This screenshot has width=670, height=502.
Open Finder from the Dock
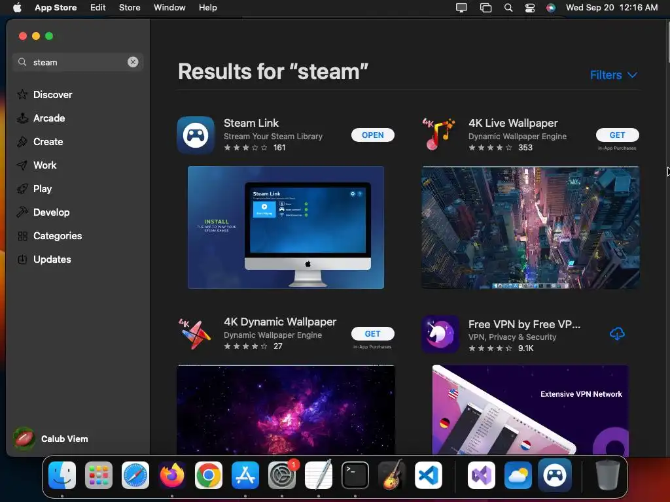62,475
